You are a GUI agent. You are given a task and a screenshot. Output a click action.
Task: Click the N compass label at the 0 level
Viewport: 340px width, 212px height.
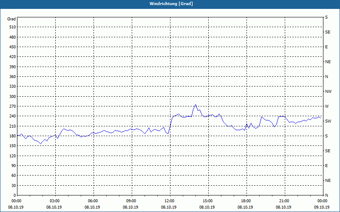326,195
